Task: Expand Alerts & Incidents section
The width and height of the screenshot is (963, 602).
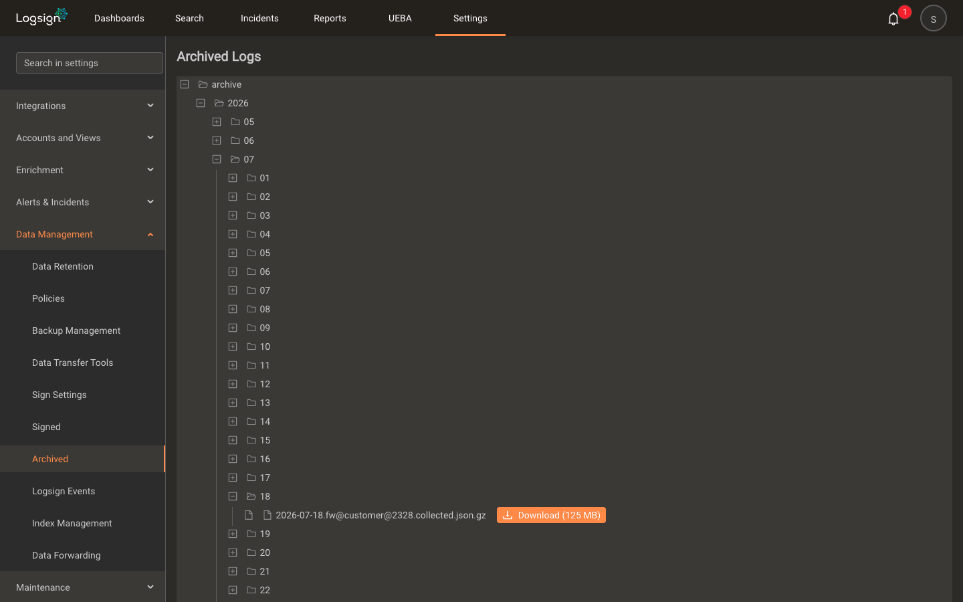Action: (83, 202)
